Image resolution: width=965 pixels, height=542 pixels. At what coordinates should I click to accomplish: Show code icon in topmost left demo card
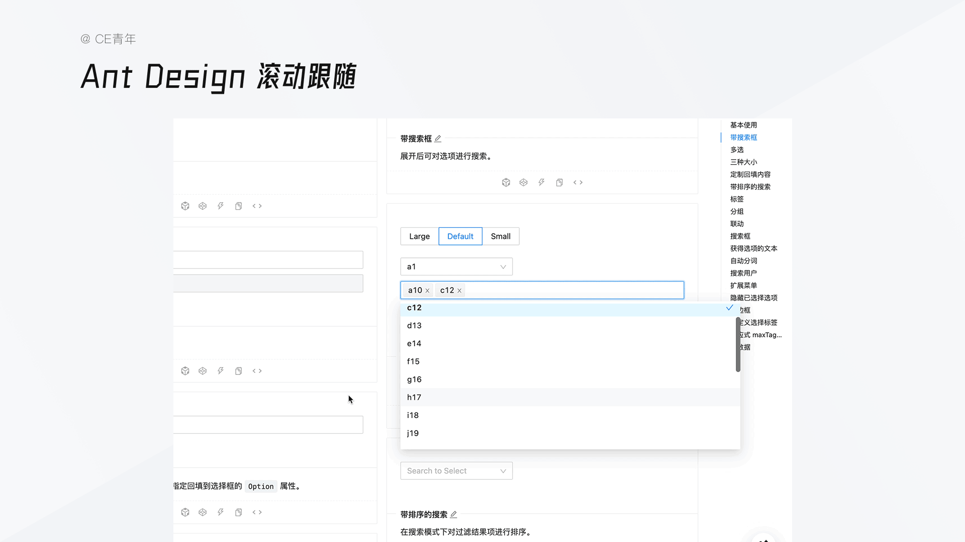(257, 206)
